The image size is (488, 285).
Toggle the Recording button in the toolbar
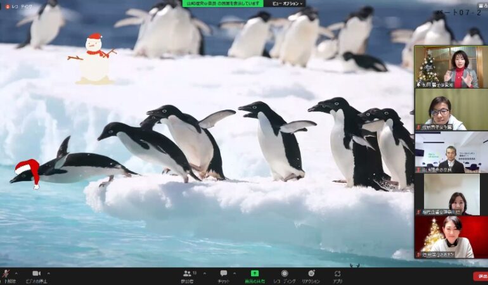[x=285, y=273]
